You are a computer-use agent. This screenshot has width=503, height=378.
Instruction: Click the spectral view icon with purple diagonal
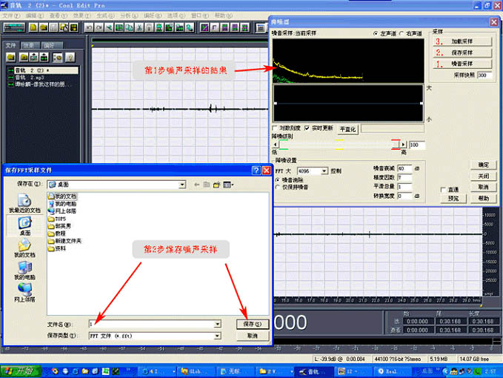[x=204, y=28]
